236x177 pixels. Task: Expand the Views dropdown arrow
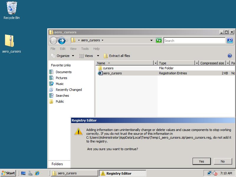click(x=98, y=56)
